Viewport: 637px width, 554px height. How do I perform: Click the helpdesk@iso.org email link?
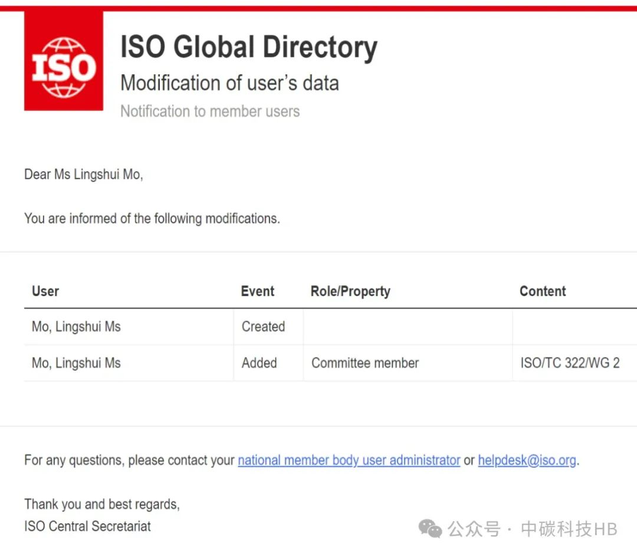click(527, 460)
